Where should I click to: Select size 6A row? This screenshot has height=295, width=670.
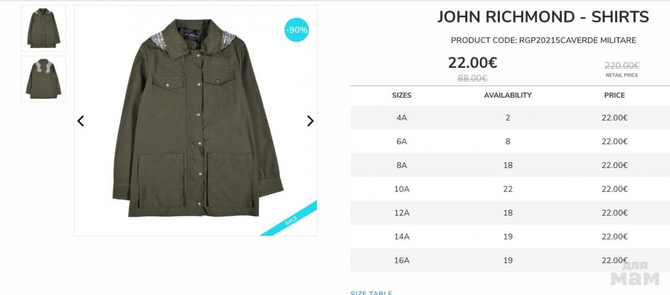(510, 141)
